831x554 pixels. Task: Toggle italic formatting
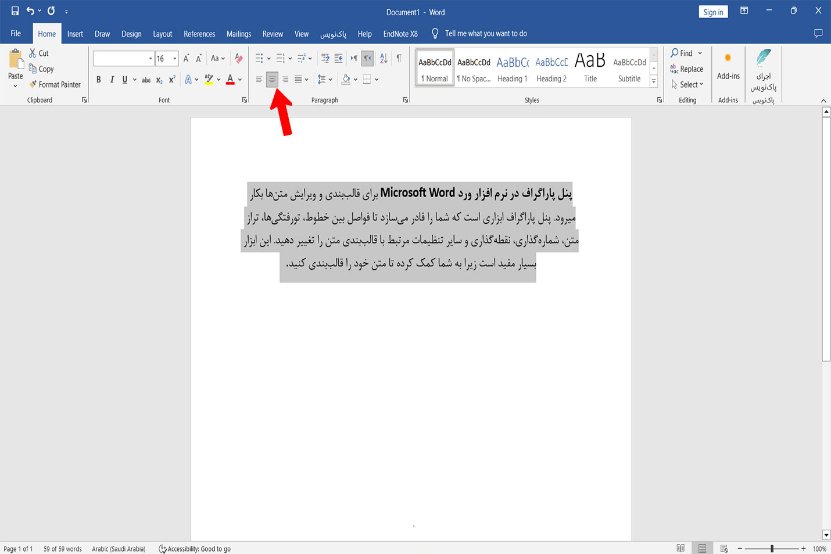112,80
